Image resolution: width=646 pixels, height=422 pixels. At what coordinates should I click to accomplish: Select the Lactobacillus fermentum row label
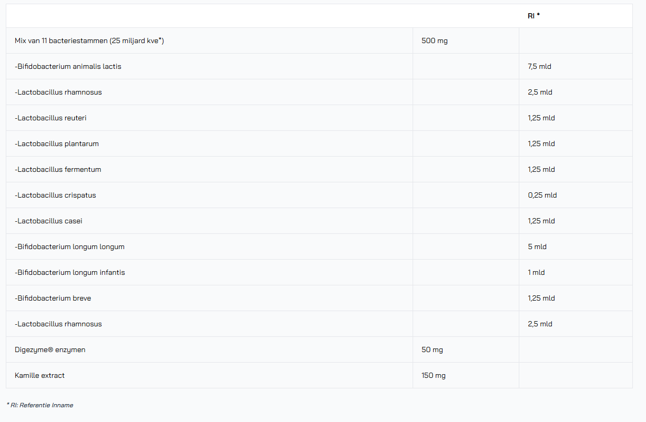pyautogui.click(x=58, y=169)
